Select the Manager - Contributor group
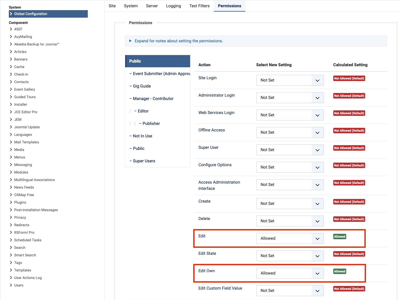This screenshot has width=400, height=300. [x=153, y=99]
